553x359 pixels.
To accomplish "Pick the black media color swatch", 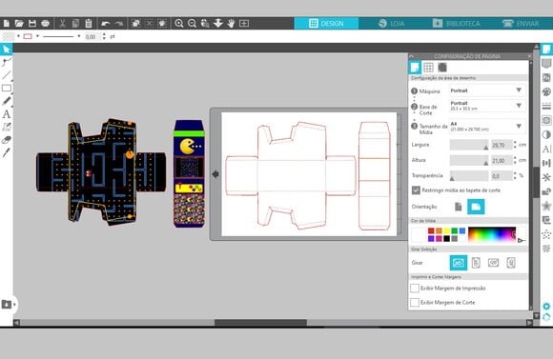I will (x=446, y=238).
